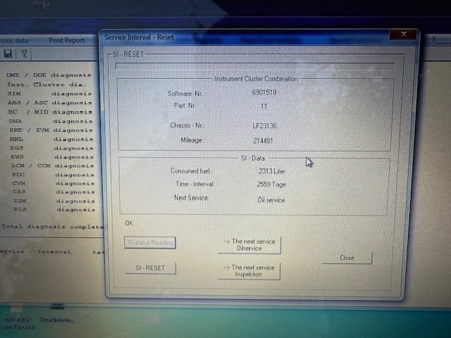Screen dimensions: 451x338
Task: Select the DME / DDE diagnosis line
Action: click(x=49, y=74)
